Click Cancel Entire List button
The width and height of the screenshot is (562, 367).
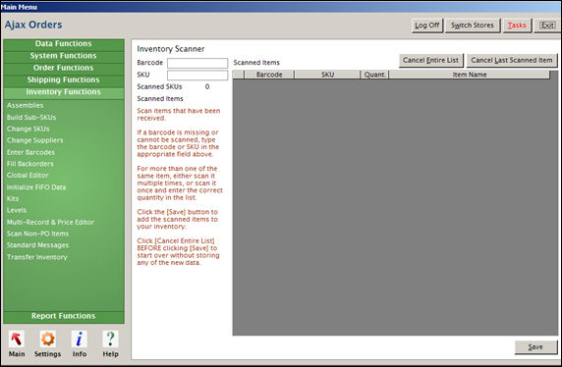430,60
